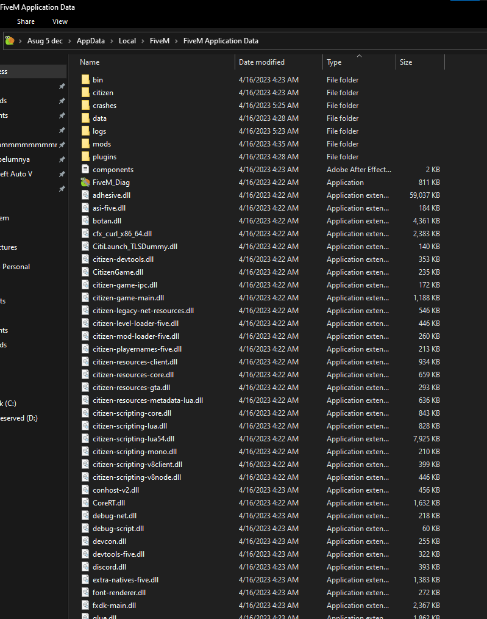Sort by Date modified column header
Screen dimensions: 487x619
click(261, 62)
